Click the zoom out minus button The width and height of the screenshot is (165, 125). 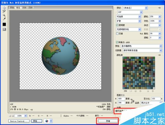(x=10, y=116)
